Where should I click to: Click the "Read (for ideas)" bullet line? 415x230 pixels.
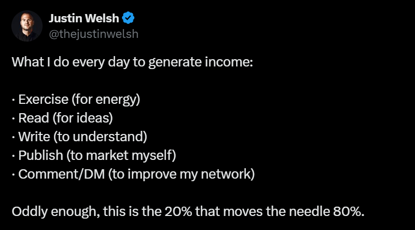coord(62,118)
